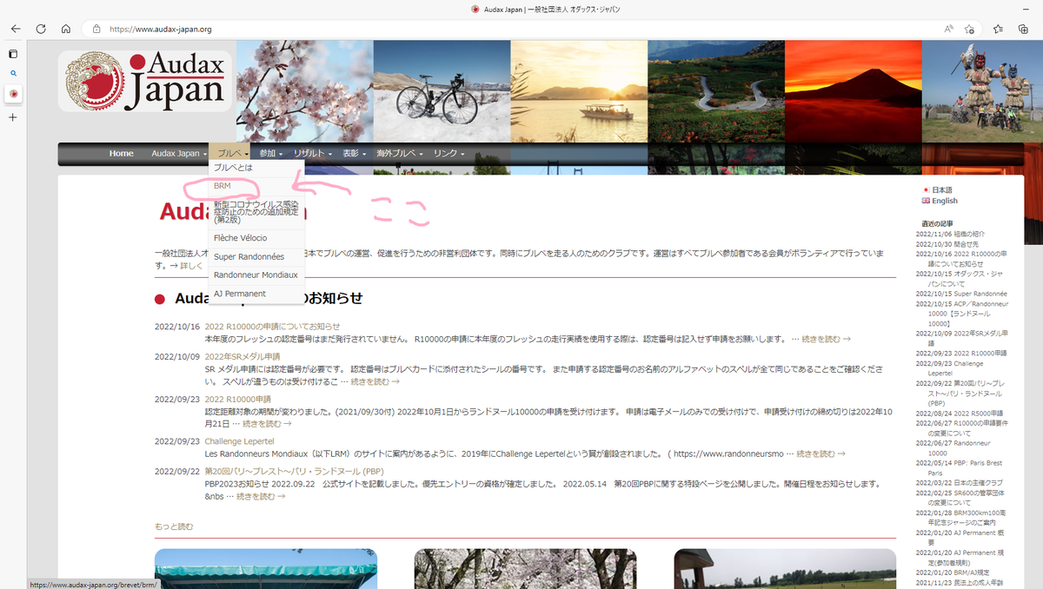Screen dimensions: 1043x589
Task: Open the 2022年SRメダル申請 news title
Action: [x=242, y=356]
